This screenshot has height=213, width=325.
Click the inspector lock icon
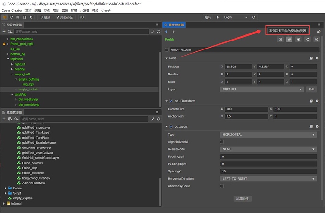click(319, 32)
